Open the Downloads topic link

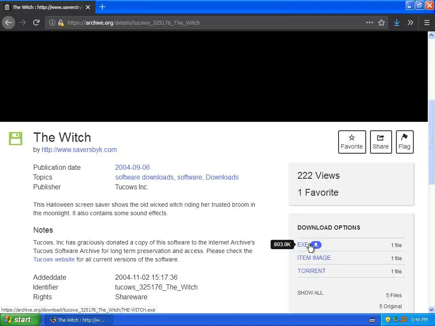coord(222,177)
